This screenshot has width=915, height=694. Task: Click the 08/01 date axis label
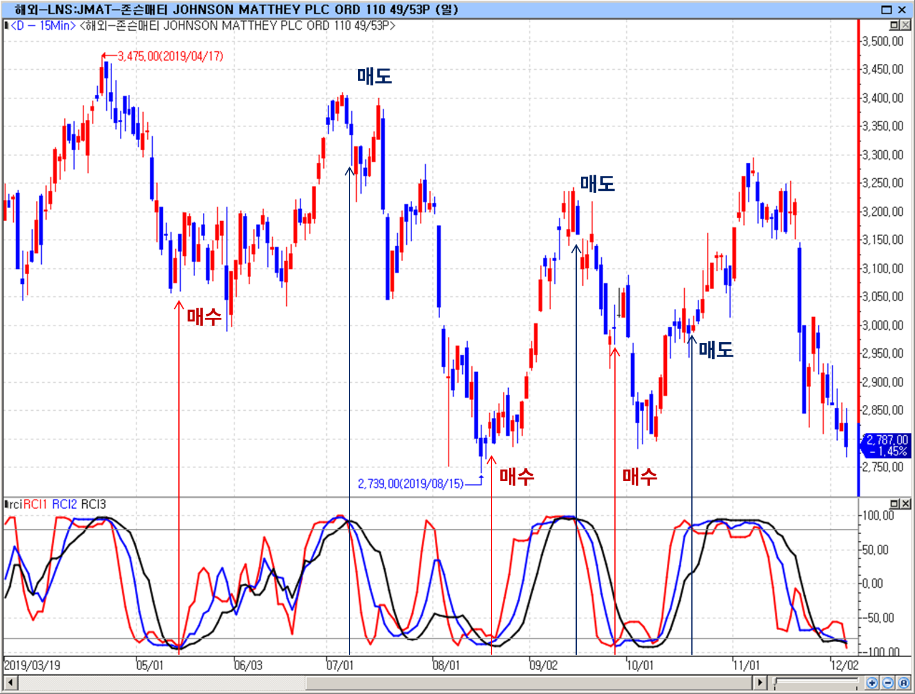tap(446, 665)
